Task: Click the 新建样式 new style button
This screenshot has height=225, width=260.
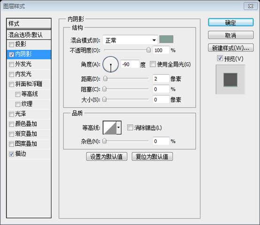Action: tap(230, 48)
